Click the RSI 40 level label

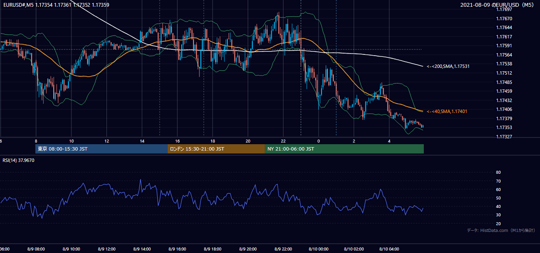[x=498, y=206]
